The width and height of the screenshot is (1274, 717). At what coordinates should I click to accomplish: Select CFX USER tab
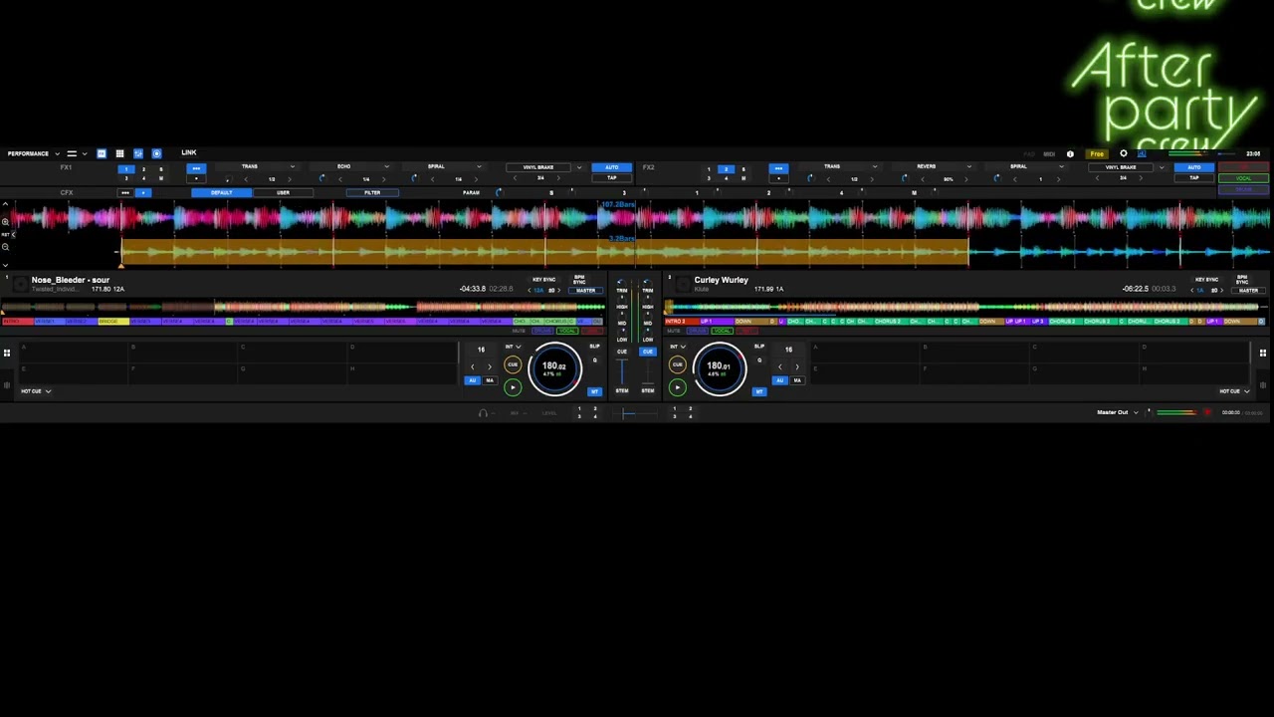(284, 193)
